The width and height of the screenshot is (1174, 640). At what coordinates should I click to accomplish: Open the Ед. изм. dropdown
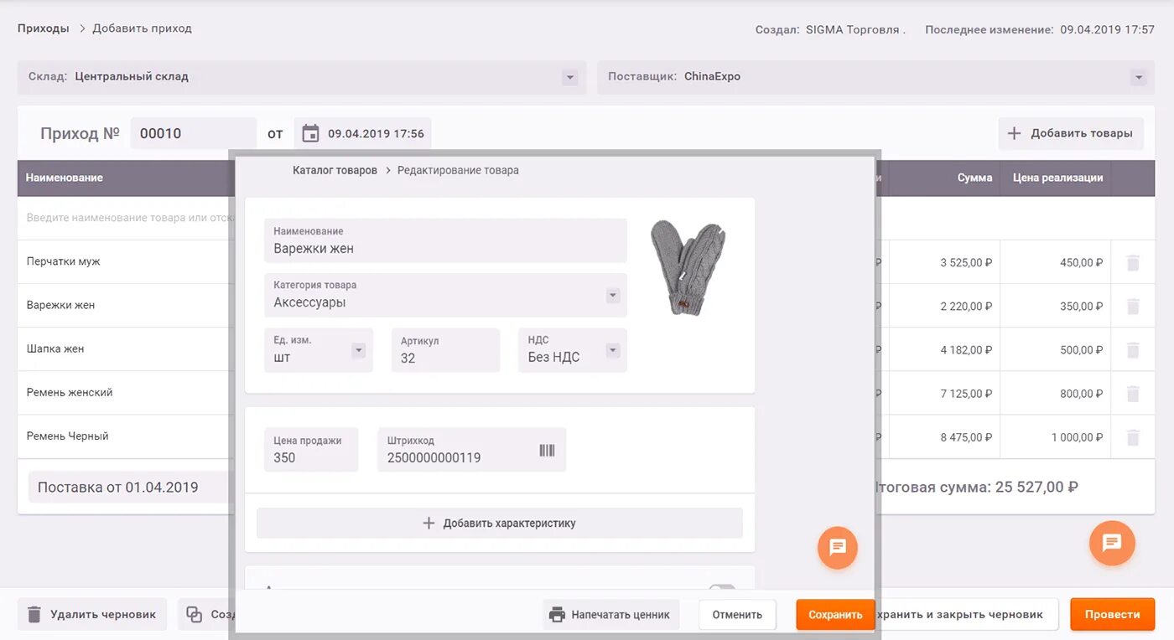point(359,350)
